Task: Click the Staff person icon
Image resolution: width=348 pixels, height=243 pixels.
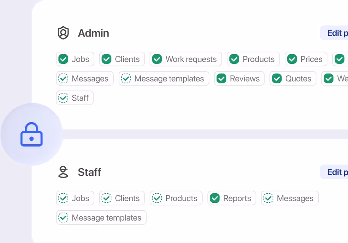Action: coord(63,172)
